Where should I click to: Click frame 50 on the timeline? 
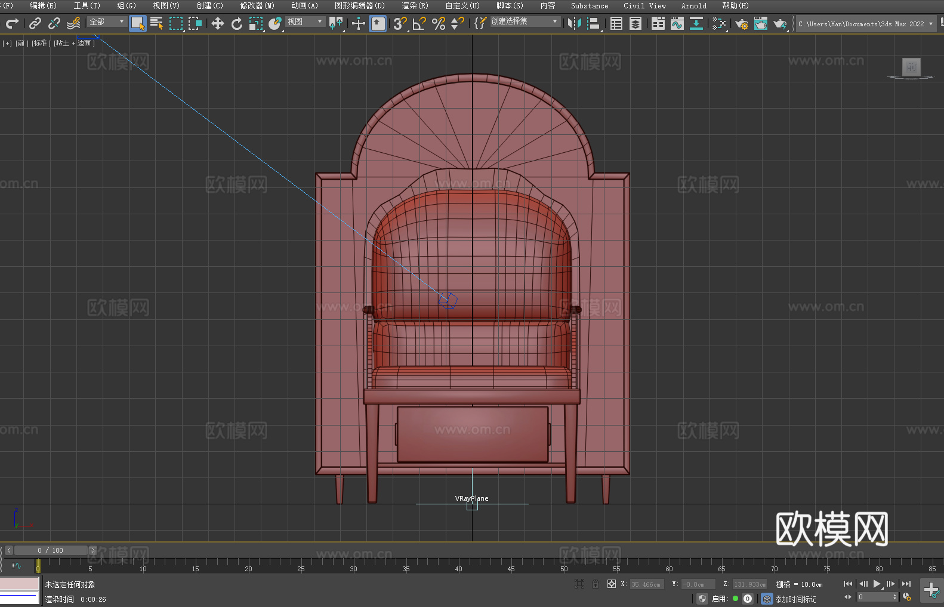click(x=564, y=565)
